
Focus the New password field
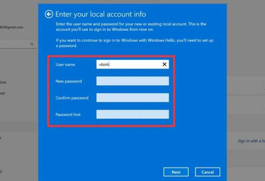coord(132,81)
